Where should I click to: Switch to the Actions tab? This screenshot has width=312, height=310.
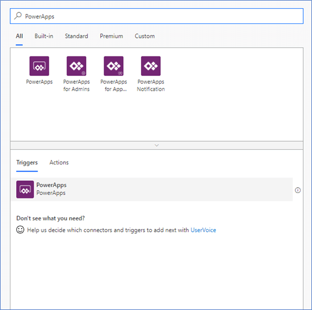click(59, 162)
